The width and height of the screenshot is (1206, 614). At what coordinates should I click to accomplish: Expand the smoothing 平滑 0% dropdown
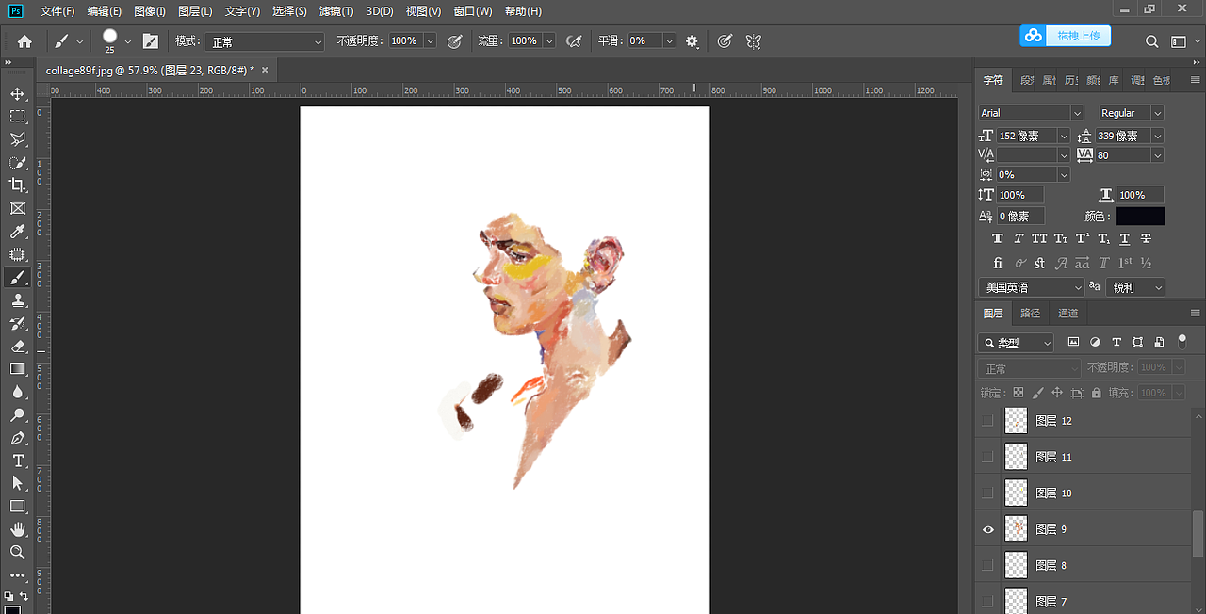point(669,41)
